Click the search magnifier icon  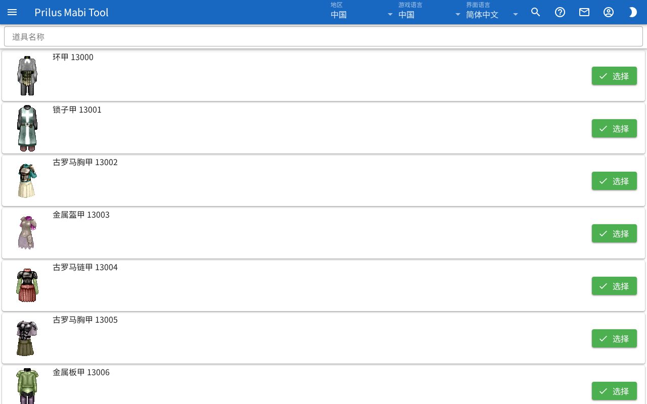tap(536, 12)
